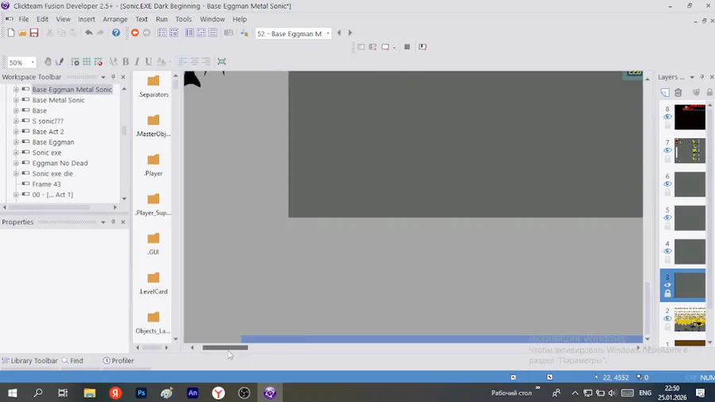Open the .Player library folder
This screenshot has width=715, height=402.
point(153,165)
